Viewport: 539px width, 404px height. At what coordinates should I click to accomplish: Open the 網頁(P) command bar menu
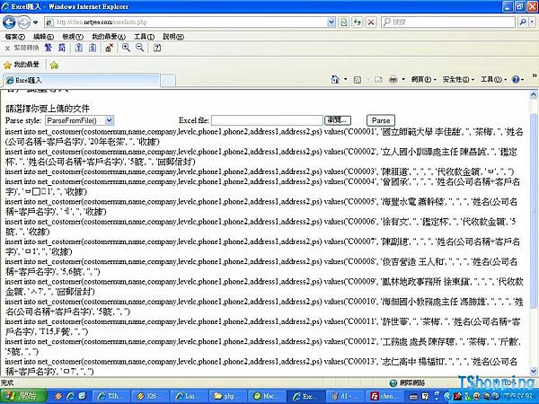click(x=423, y=80)
